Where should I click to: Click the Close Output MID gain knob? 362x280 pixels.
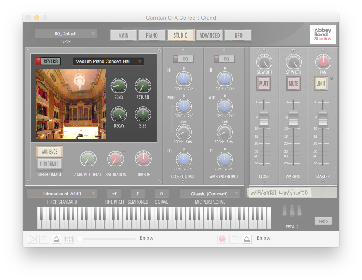click(184, 106)
